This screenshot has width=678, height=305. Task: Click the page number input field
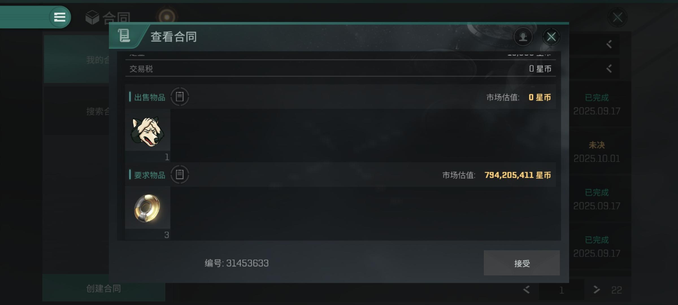[561, 290]
